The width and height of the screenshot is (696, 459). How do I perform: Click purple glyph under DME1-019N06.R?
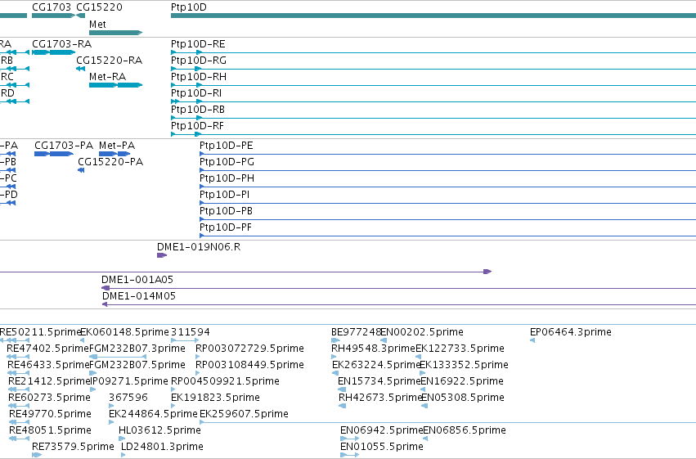(162, 255)
